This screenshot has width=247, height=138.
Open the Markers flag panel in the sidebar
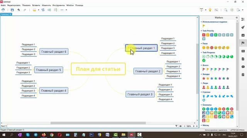point(243,43)
